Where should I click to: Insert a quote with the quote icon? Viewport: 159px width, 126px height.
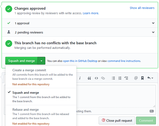click(89, 78)
